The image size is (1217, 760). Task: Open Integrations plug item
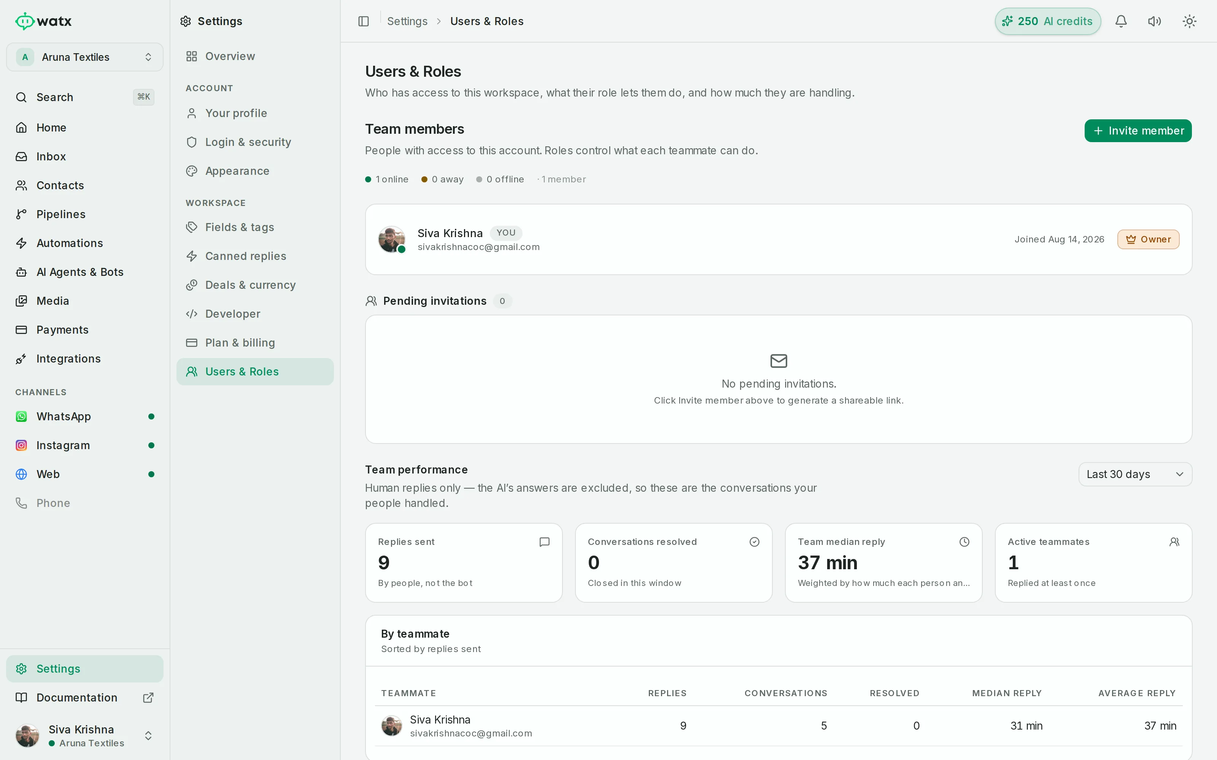click(x=84, y=359)
